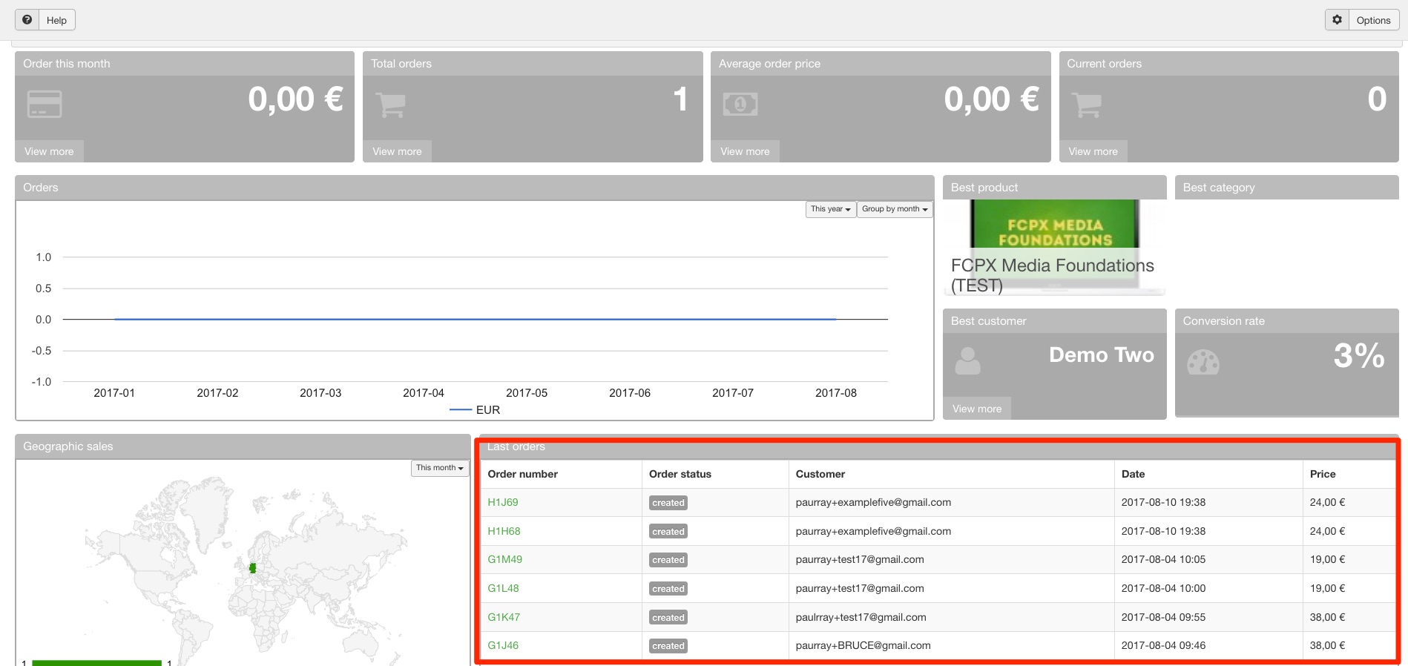Click the date 2017-08-04 09:46
Viewport: 1408px width, 666px height.
[x=1163, y=645]
